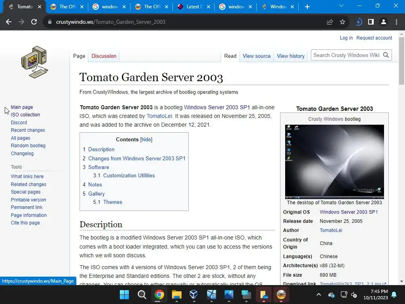Click the forward navigation arrow

click(21, 22)
